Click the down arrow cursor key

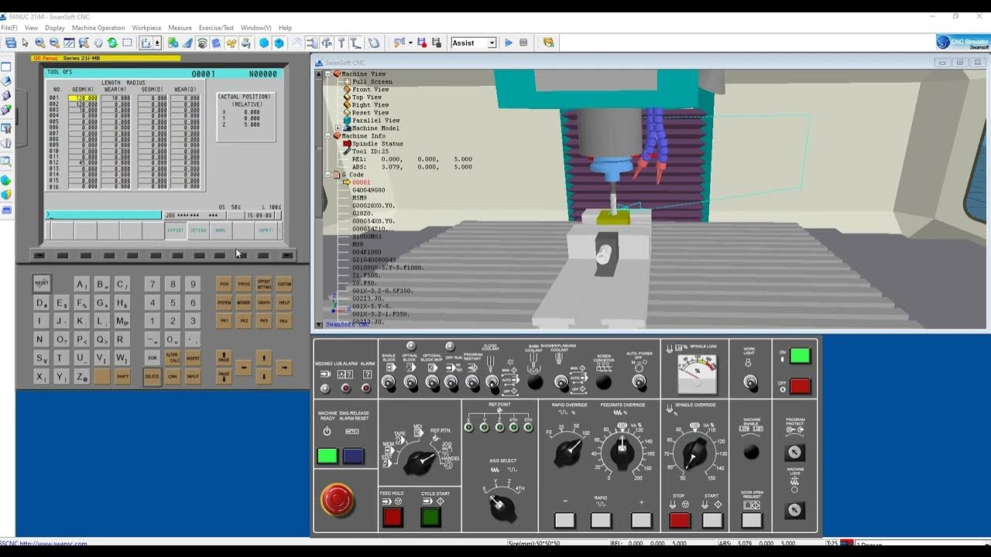tap(264, 377)
